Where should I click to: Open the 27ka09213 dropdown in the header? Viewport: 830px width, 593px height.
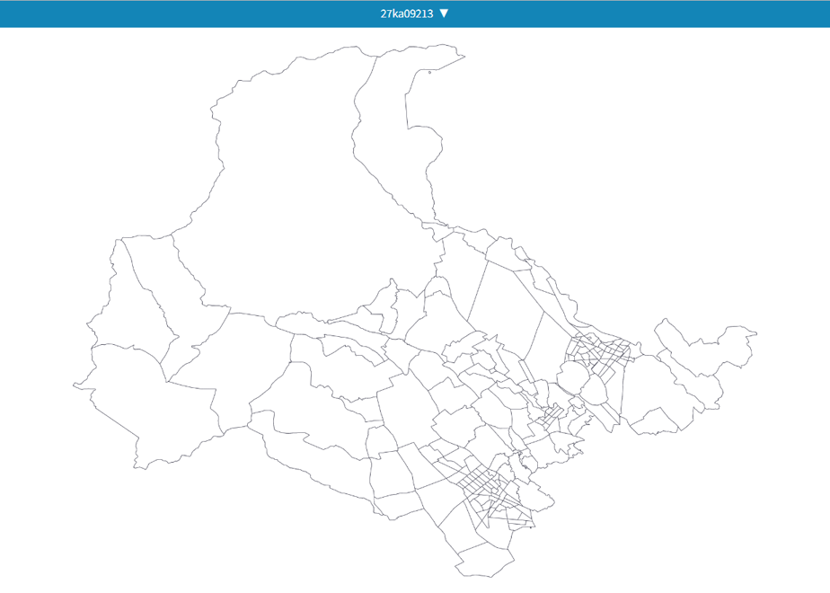[414, 13]
